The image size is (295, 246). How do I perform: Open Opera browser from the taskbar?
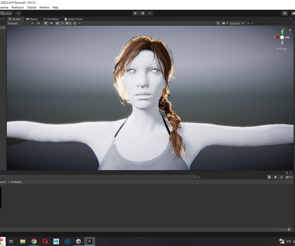point(45,241)
